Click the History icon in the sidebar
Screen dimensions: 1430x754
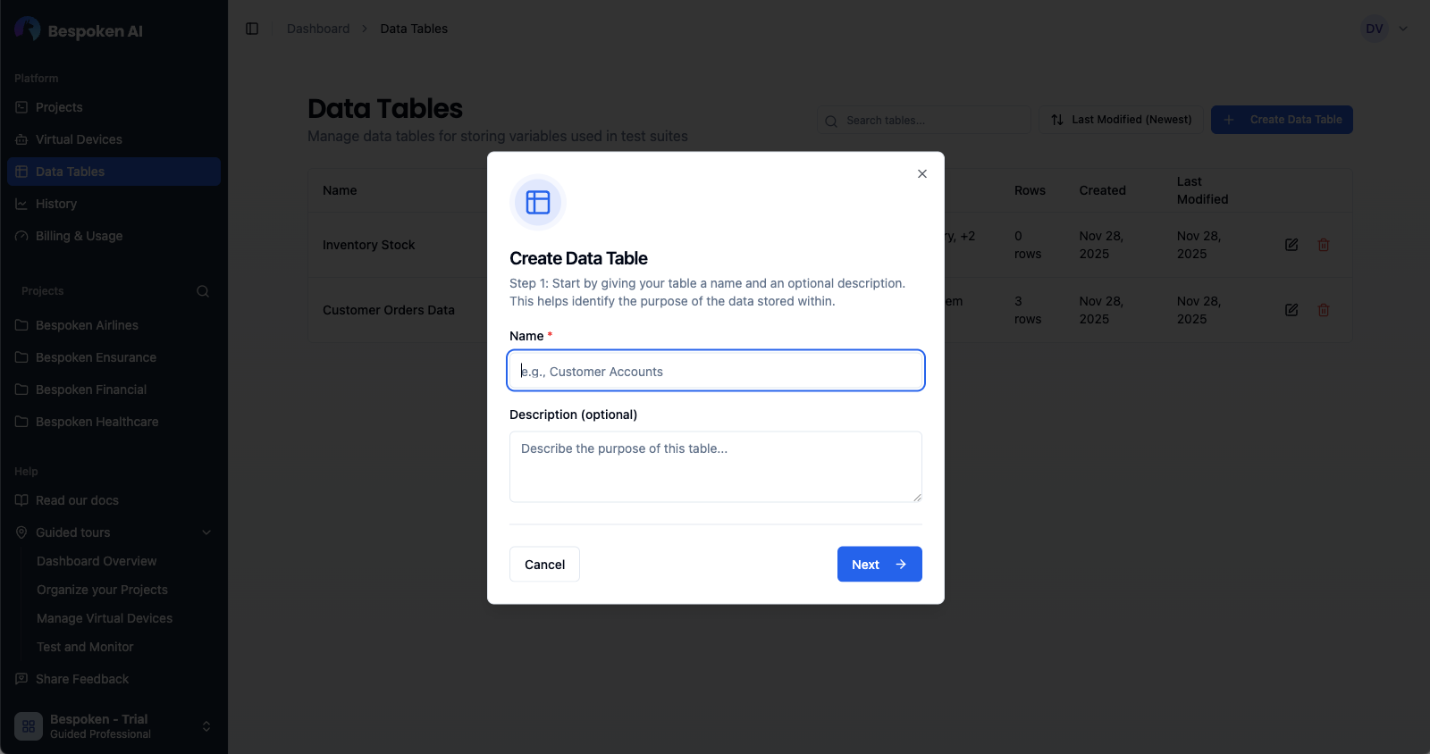21,204
